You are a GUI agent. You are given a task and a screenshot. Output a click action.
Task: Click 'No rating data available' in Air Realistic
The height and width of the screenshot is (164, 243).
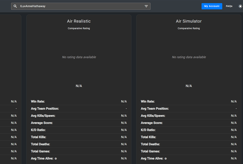(79, 57)
